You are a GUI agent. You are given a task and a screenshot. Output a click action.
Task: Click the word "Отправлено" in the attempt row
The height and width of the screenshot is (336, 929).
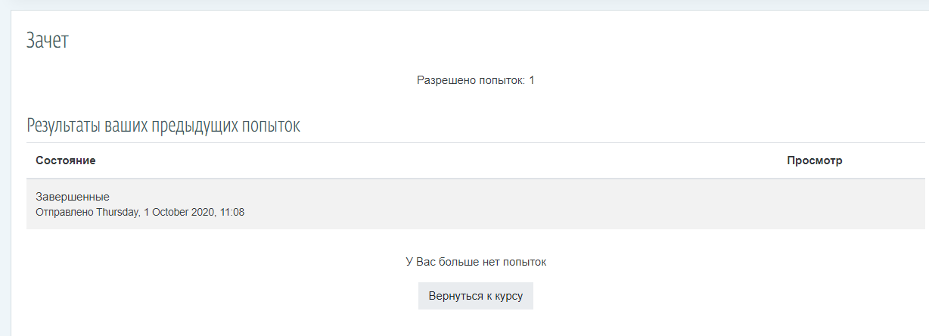64,213
